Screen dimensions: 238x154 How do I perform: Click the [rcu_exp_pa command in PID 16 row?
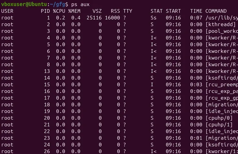click(222, 91)
